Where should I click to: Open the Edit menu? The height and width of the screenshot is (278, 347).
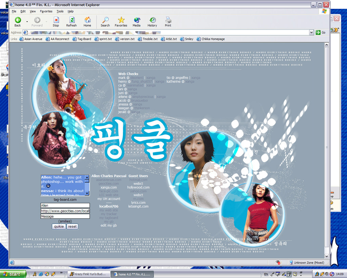point(23,11)
